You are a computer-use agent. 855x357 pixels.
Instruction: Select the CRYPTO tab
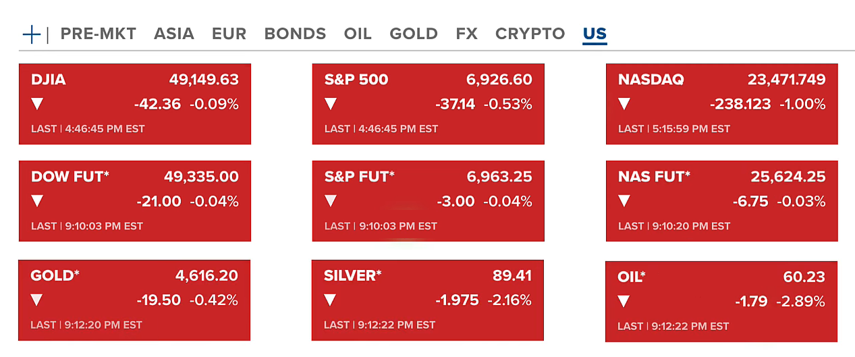530,34
